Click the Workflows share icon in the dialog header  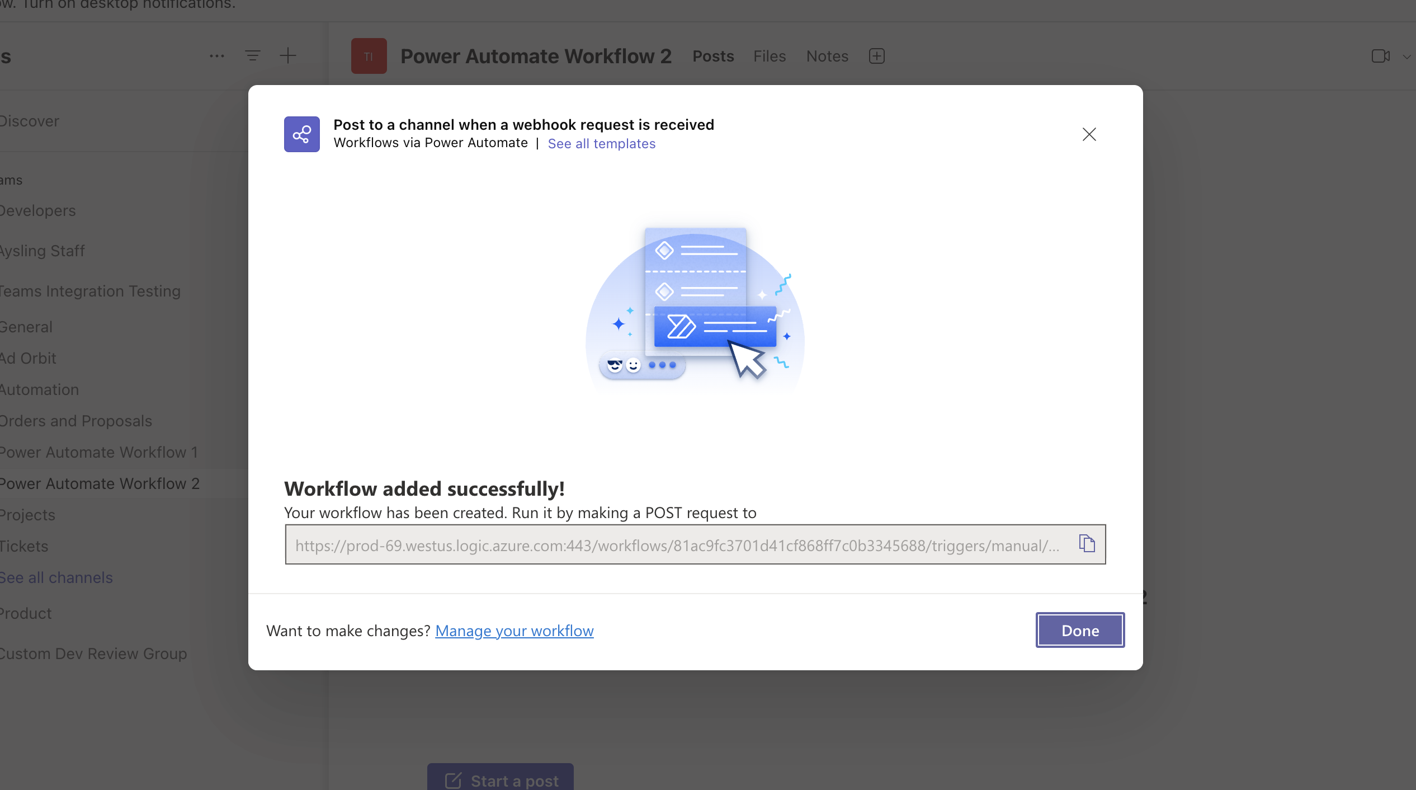point(301,134)
